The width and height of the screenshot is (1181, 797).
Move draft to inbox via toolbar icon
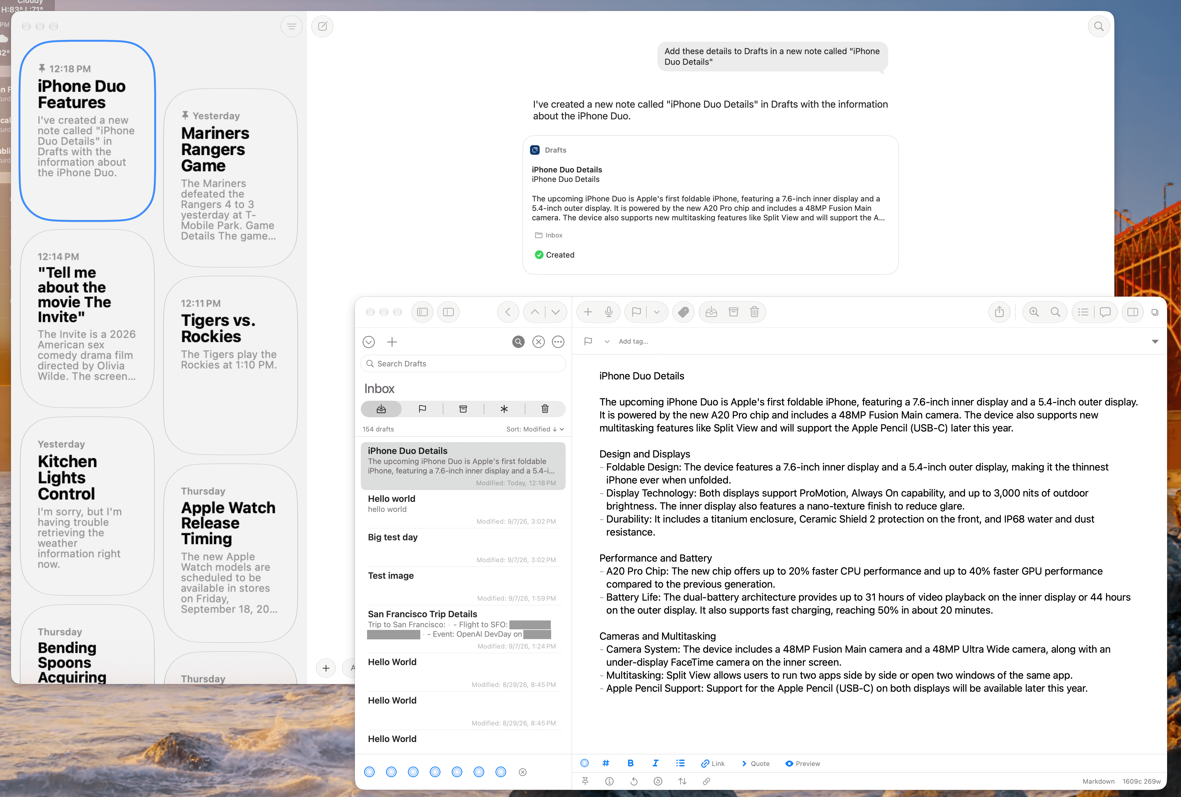tap(712, 312)
